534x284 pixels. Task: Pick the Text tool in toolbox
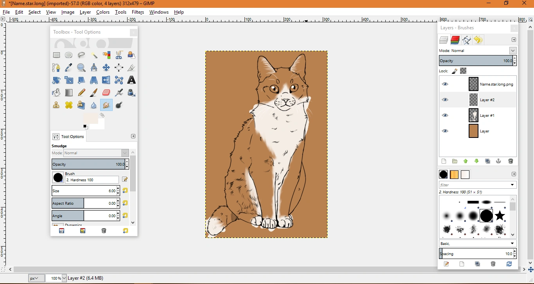[x=131, y=80]
